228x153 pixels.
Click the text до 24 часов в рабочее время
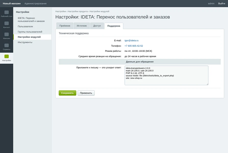(140, 56)
